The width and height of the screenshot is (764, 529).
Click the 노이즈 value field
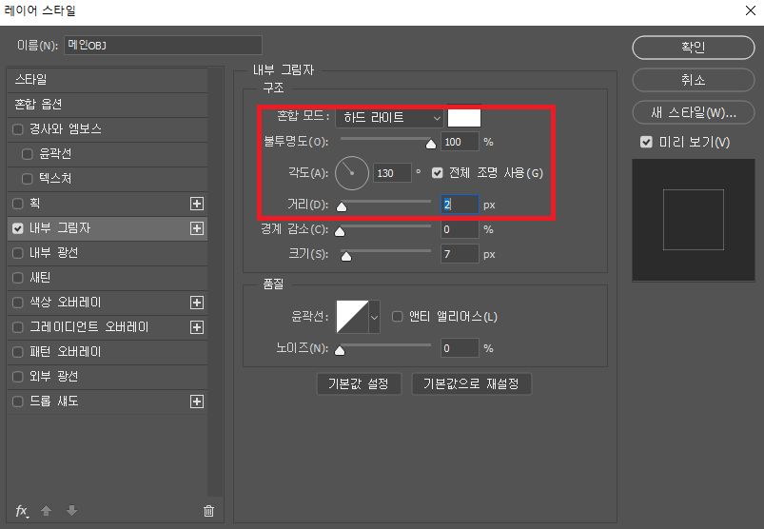pos(460,349)
